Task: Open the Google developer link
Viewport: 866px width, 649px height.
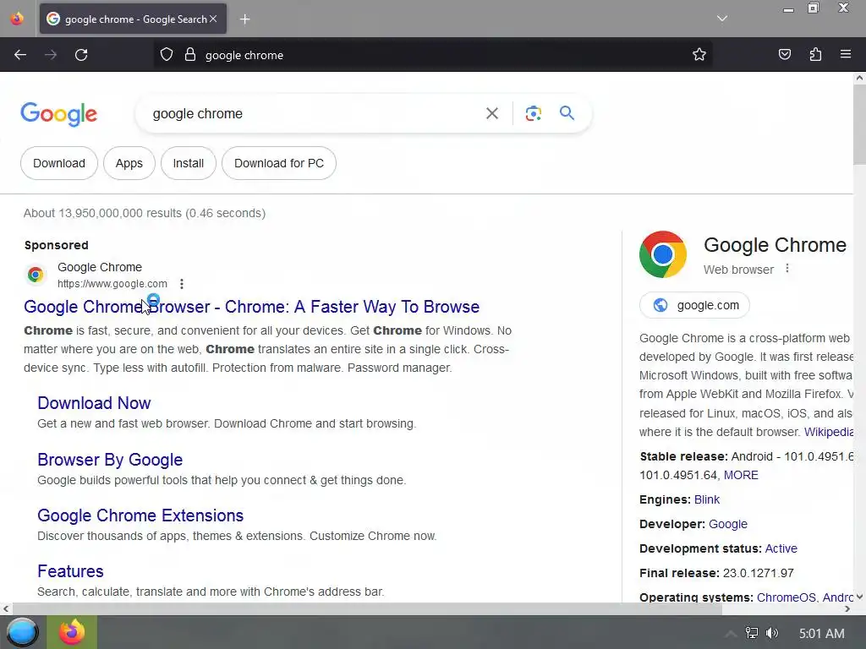Action: click(728, 524)
